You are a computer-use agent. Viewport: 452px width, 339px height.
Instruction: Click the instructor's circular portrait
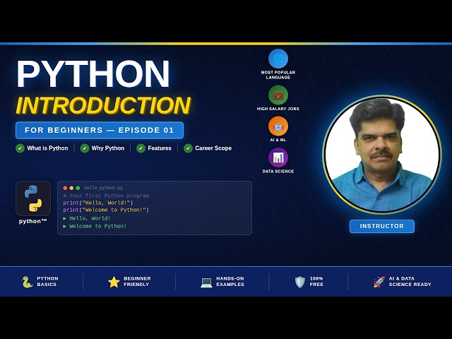tap(382, 155)
